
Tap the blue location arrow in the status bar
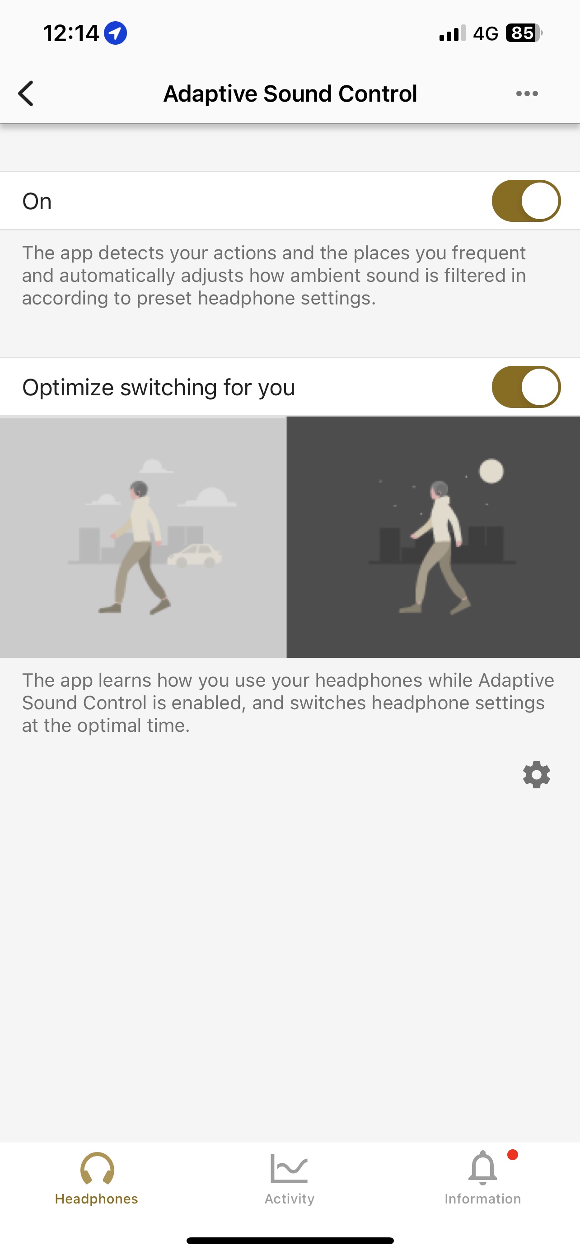(x=116, y=33)
